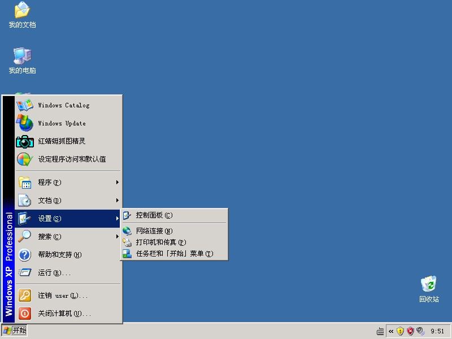
Task: Expand the 设置(S) submenu arrow
Action: tap(118, 218)
